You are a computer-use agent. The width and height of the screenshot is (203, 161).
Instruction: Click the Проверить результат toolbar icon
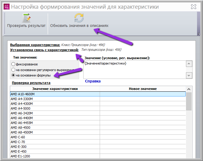coord(26,18)
